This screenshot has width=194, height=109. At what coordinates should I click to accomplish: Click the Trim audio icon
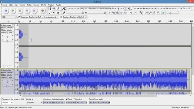click(x=121, y=13)
